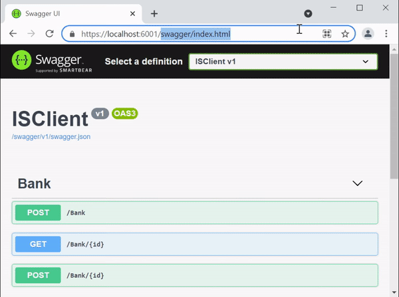Click the green POST badge for /Bank
This screenshot has height=297, width=399.
point(38,213)
